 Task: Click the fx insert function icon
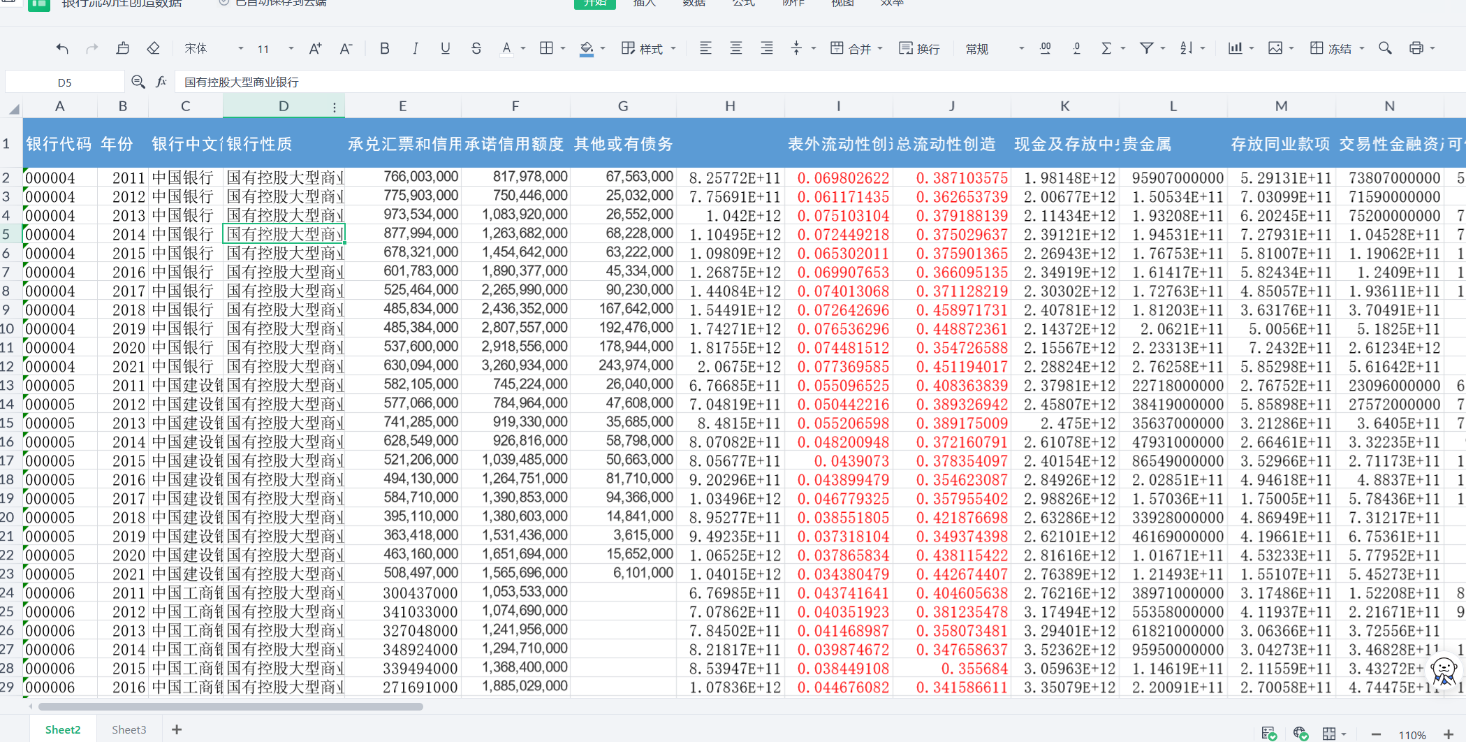[161, 82]
